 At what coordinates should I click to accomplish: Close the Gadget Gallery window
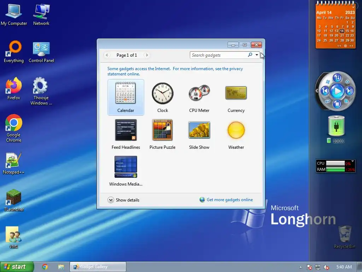tap(256, 45)
